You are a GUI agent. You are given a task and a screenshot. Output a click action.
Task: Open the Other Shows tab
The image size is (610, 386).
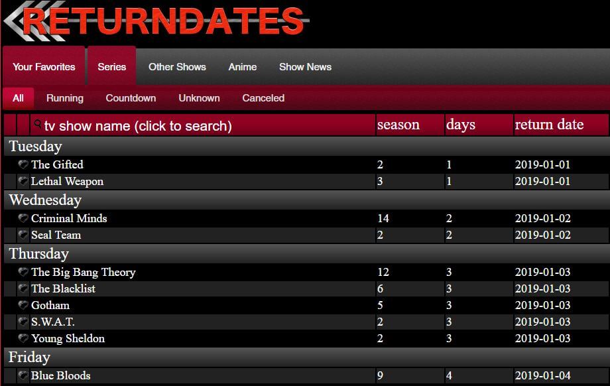177,67
